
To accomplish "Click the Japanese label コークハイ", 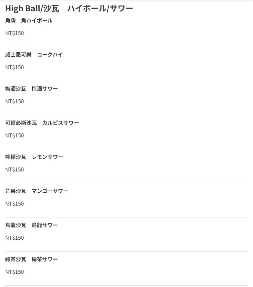I will pos(50,55).
